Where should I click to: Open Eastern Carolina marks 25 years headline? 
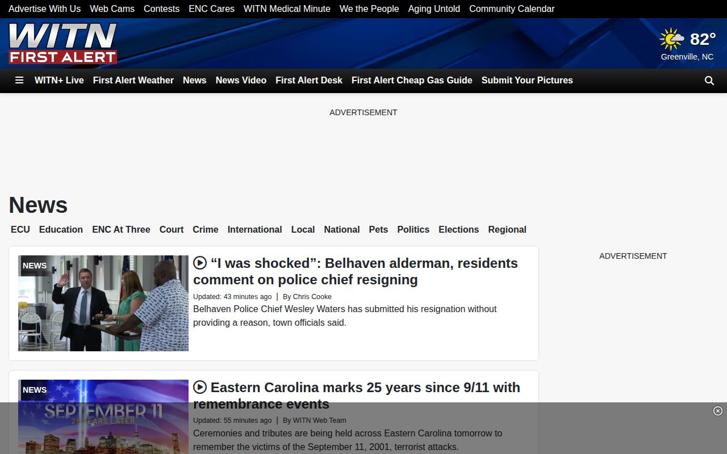(357, 396)
